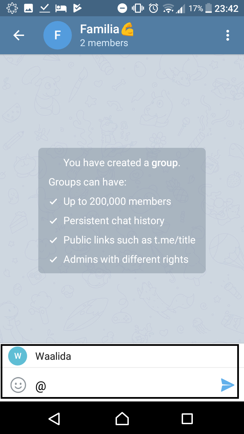Open recent apps square button

(x=187, y=418)
